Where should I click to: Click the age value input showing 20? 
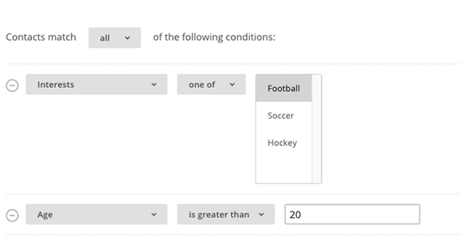(352, 214)
